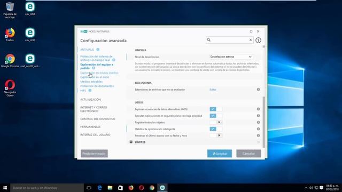The height and width of the screenshot is (192, 342).
Task: Open the Action Center notifications icon
Action: click(322, 188)
